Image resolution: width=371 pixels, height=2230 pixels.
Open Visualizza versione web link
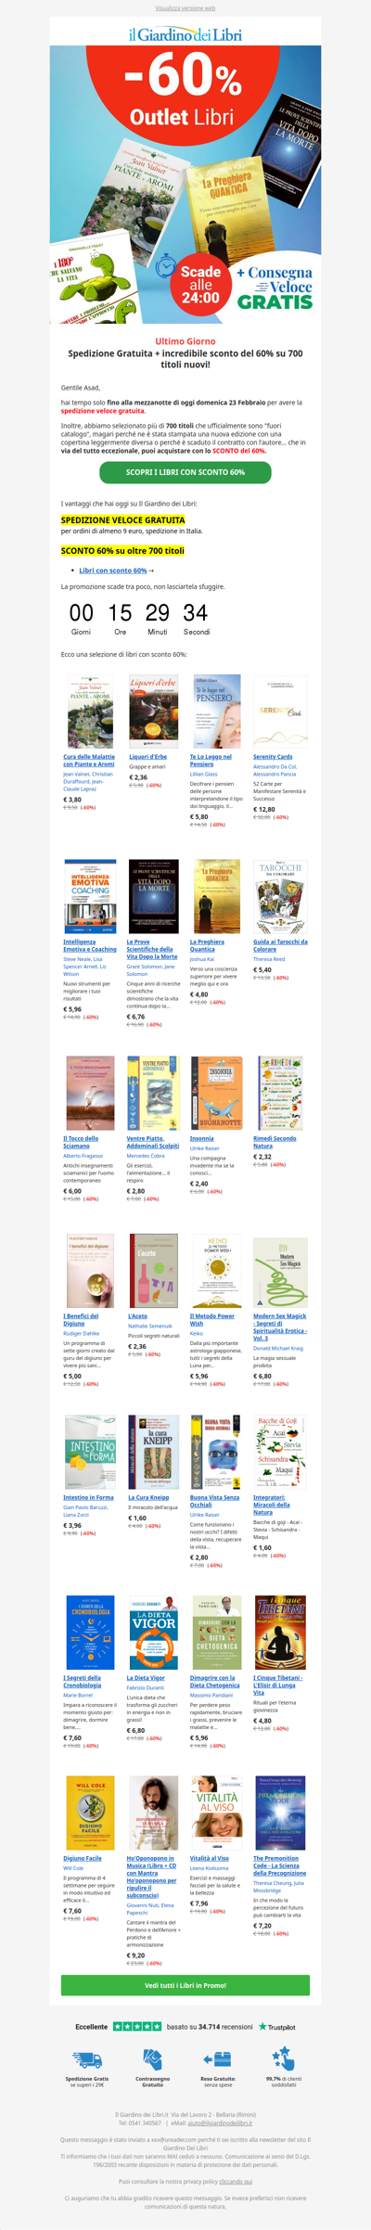185,7
